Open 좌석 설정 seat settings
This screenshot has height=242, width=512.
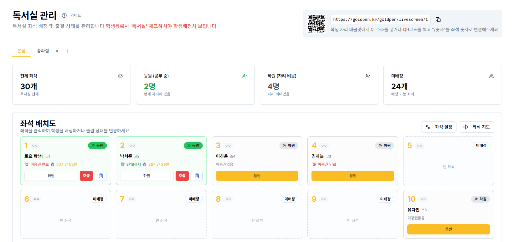point(439,127)
